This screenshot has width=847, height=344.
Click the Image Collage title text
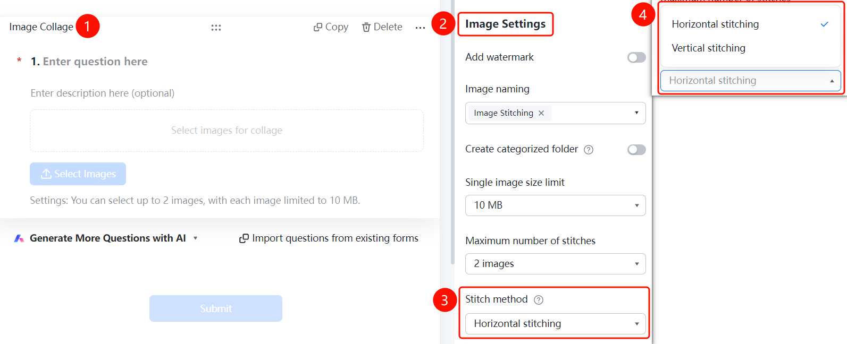tap(41, 27)
